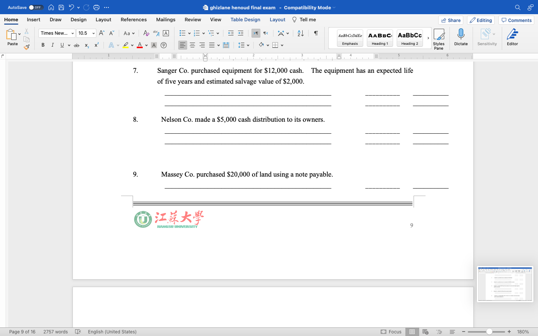
Task: Apply the red font color
Action: (x=140, y=45)
